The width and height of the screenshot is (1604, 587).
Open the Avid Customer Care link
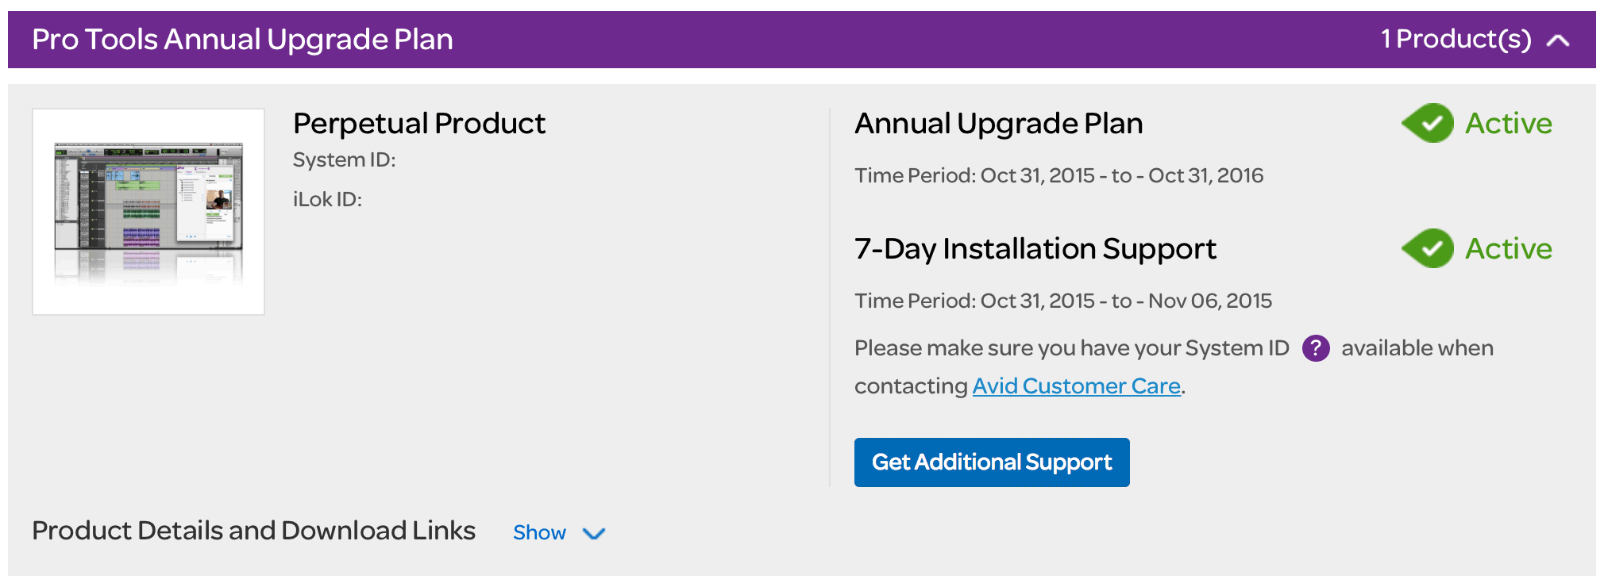click(x=1076, y=386)
